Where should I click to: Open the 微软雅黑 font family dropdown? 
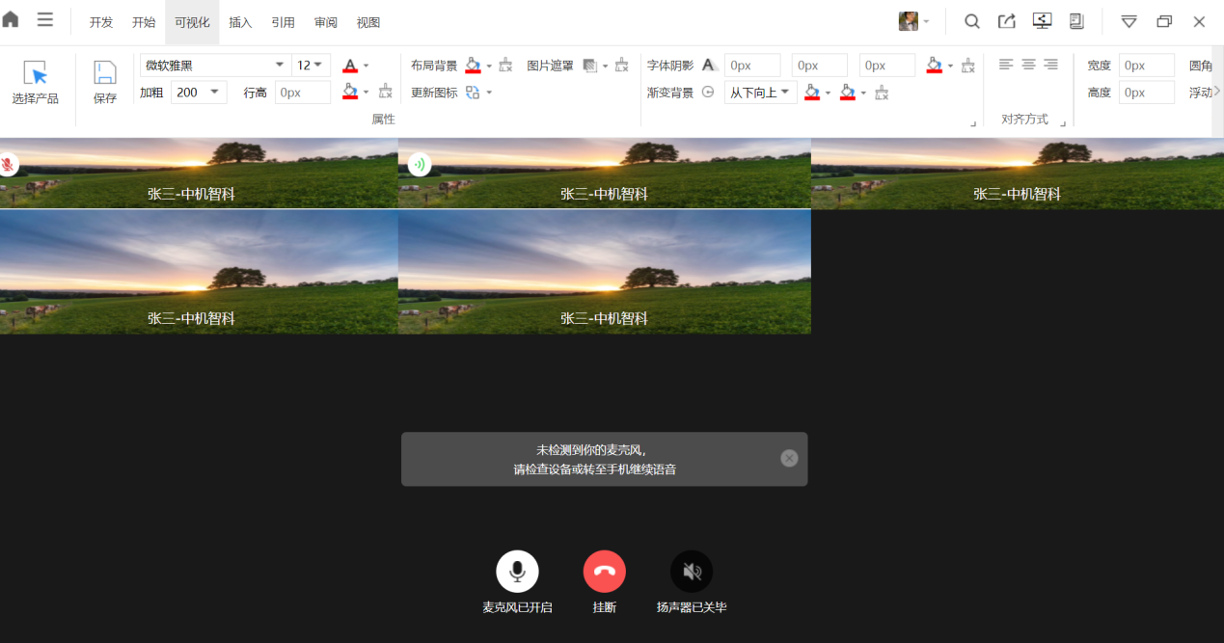tap(280, 66)
